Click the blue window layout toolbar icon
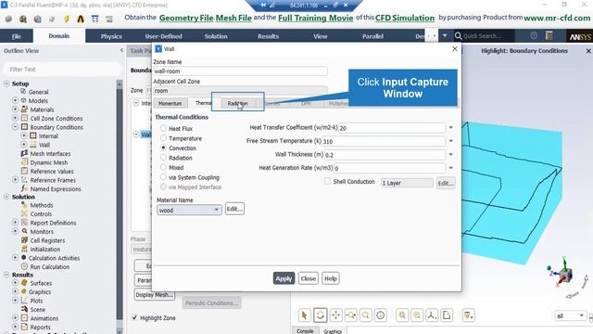 tap(95, 19)
